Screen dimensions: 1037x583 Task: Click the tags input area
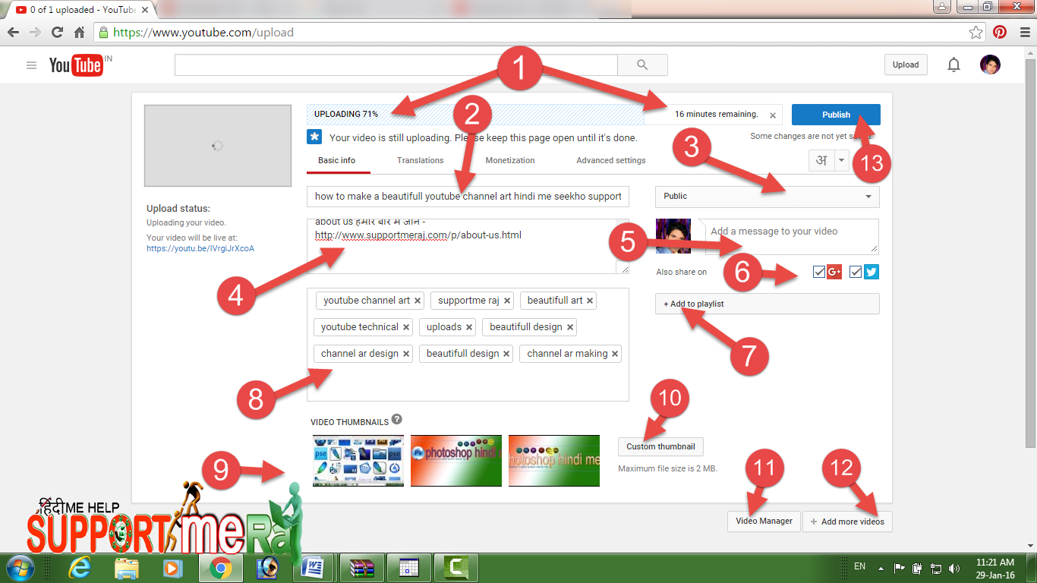click(x=468, y=345)
